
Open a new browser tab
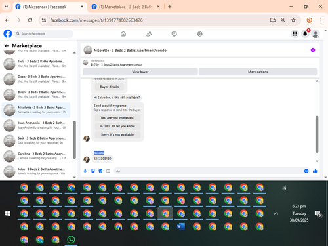point(170,7)
